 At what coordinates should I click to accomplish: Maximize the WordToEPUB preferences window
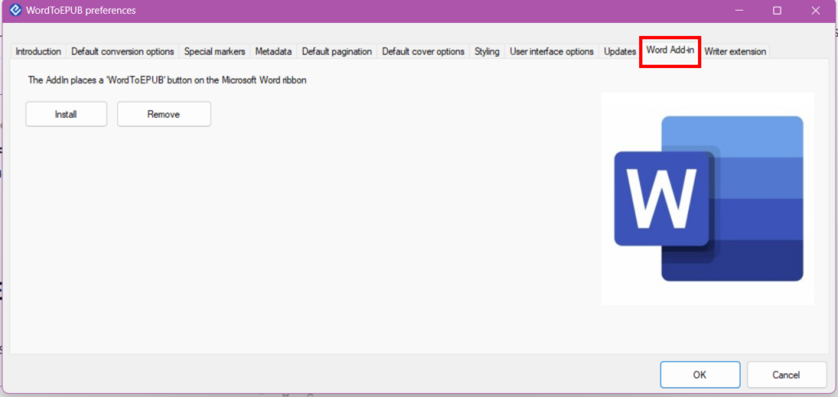777,11
